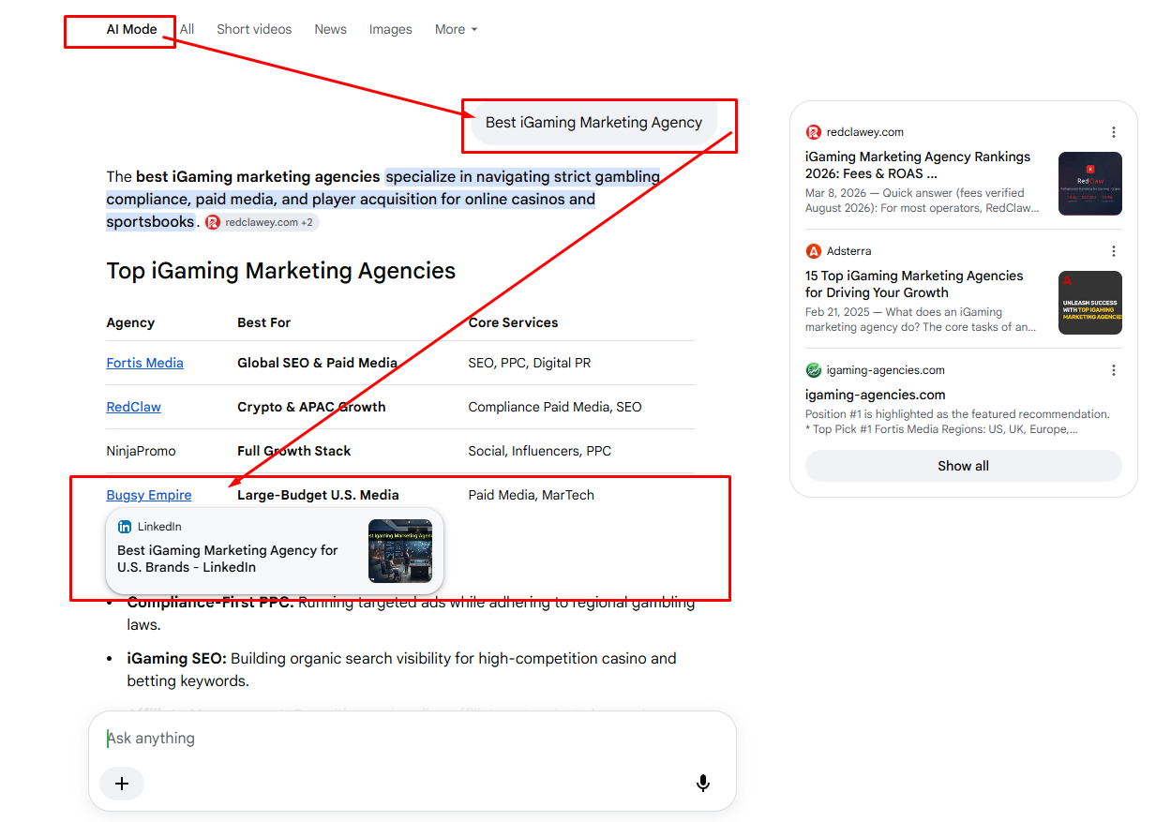This screenshot has height=822, width=1156.
Task: Click NinjaPromo in the agency table
Action: click(141, 451)
